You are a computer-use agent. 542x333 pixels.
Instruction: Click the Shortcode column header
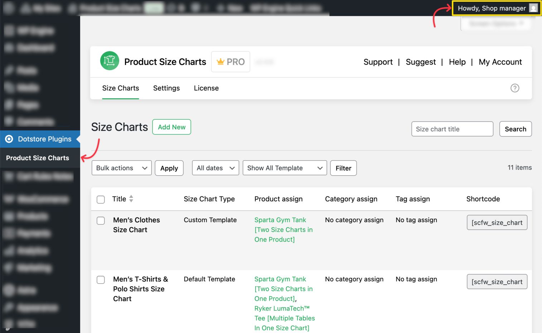click(483, 199)
